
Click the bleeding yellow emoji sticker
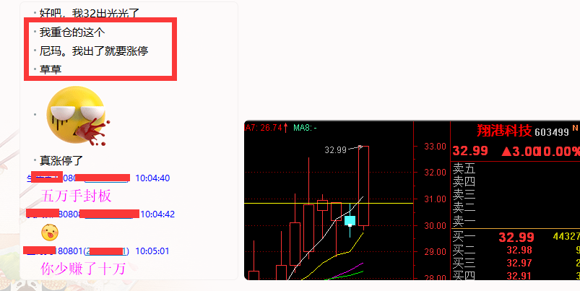coord(77,116)
